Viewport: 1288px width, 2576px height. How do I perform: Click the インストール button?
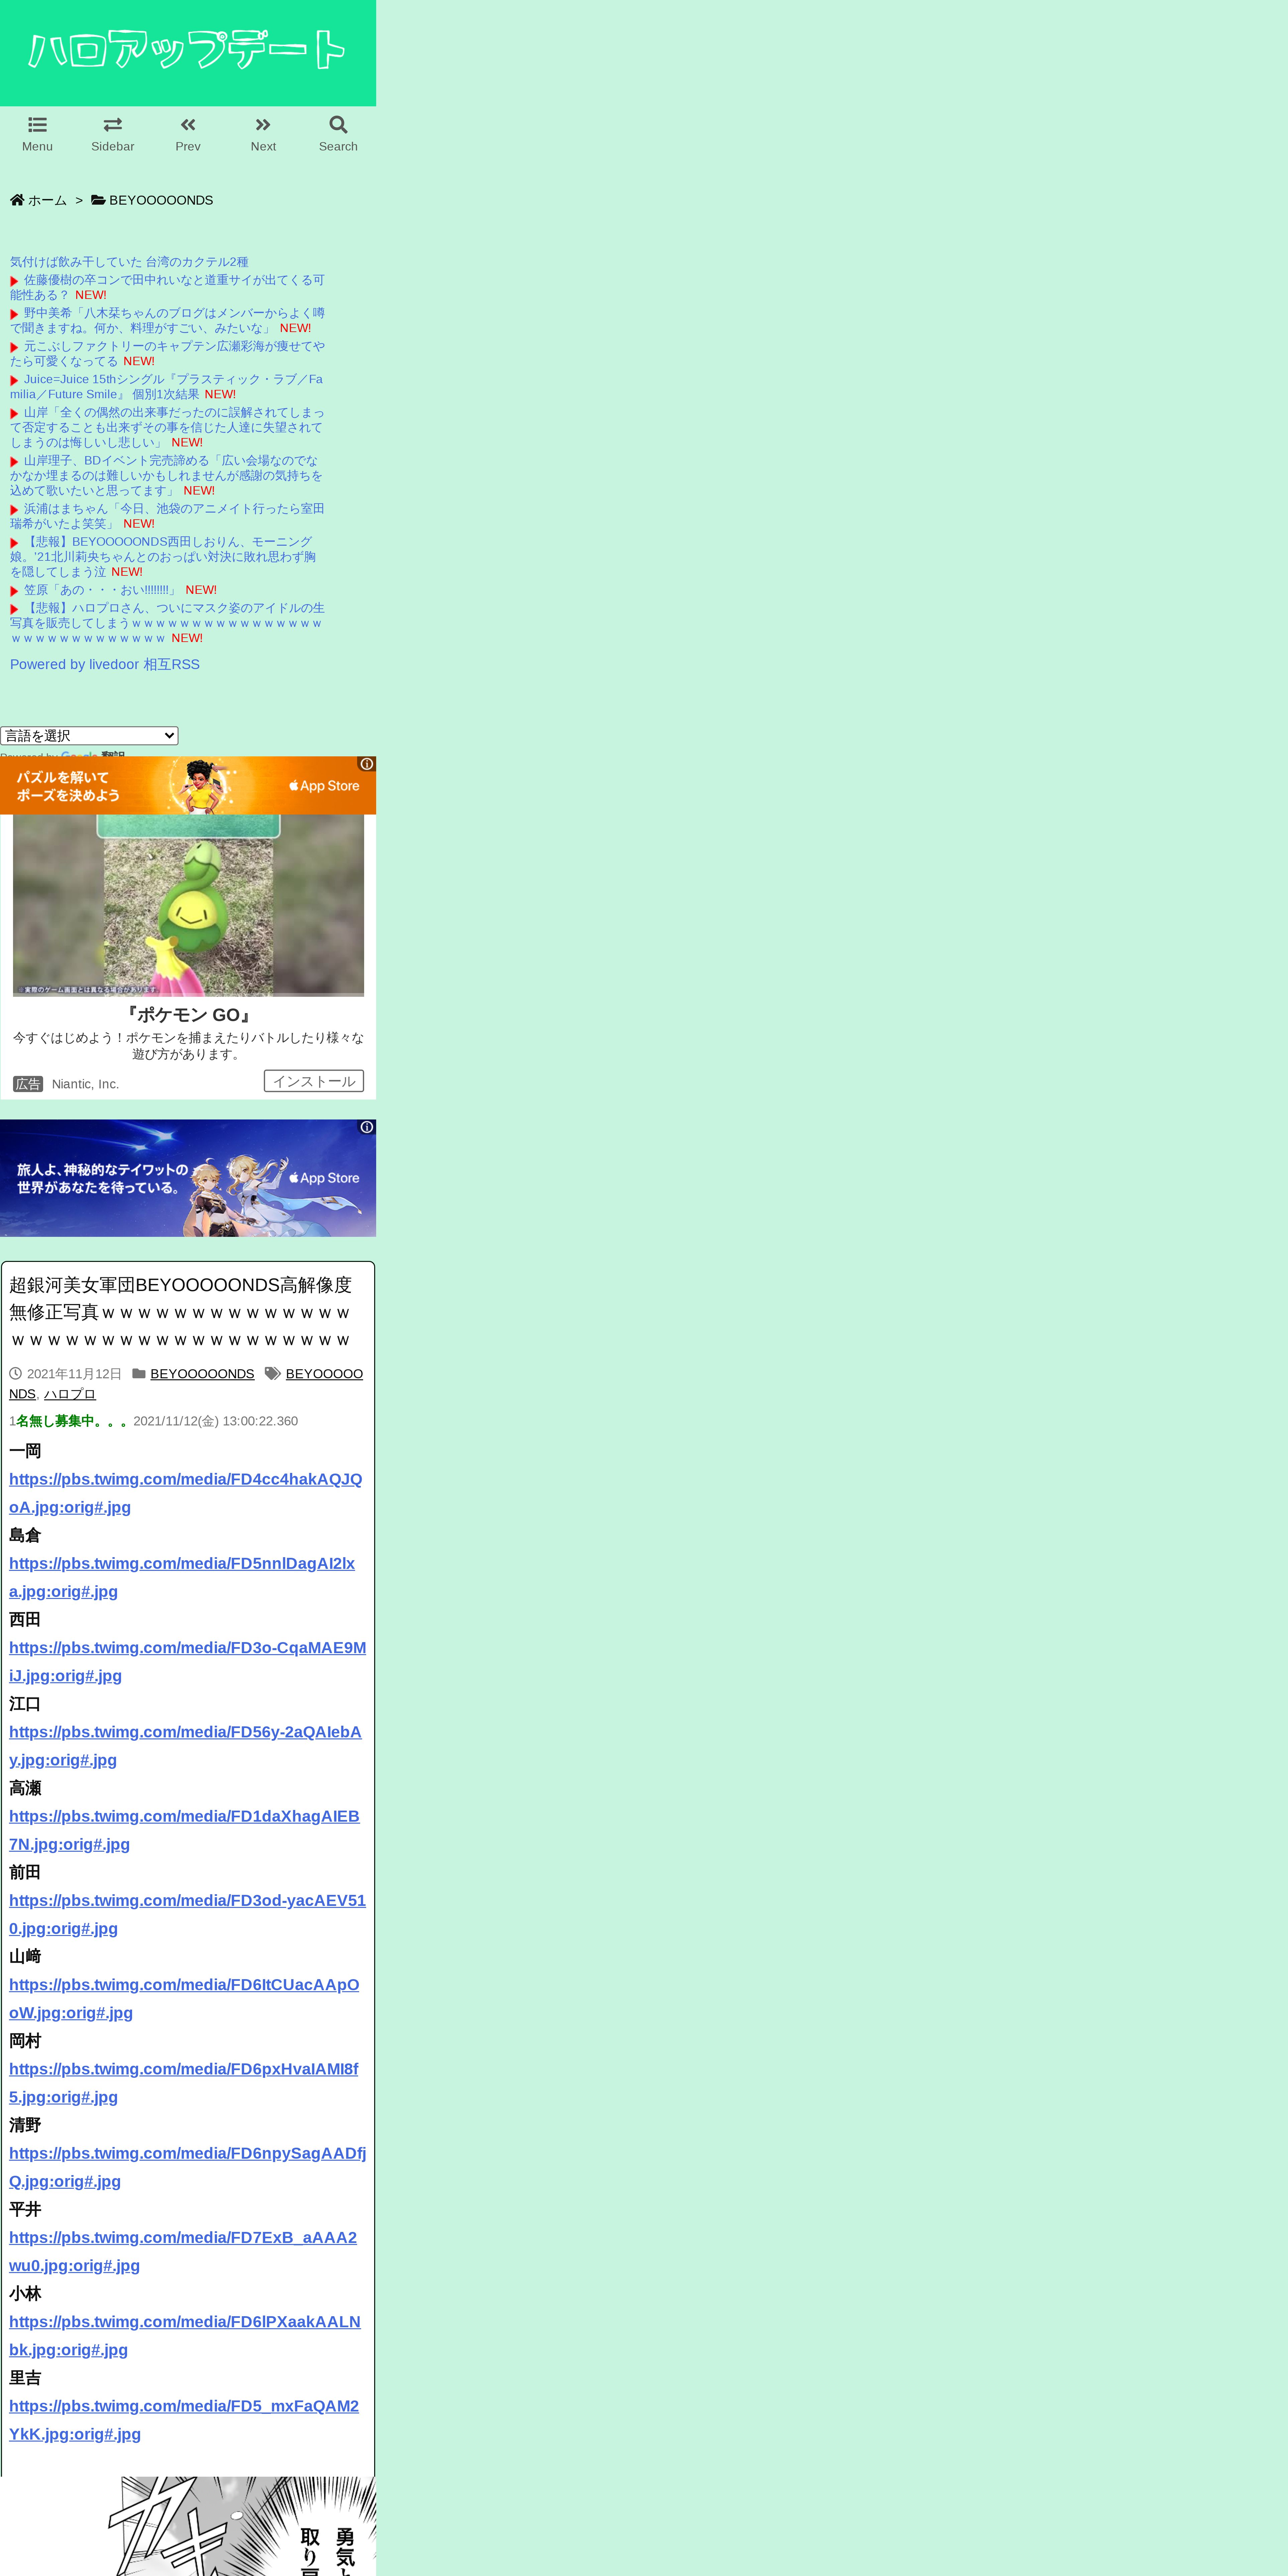point(314,1081)
